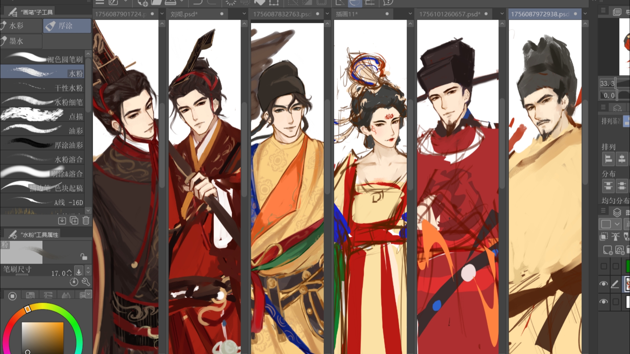Adjust the brush size 17.0 stepper
Viewport: 630px width, 354px height.
69,273
